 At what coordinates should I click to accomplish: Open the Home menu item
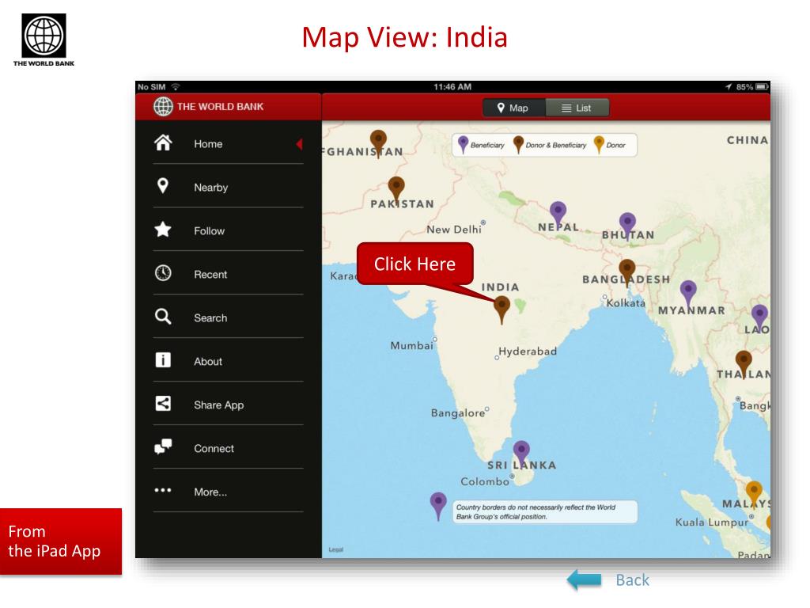coord(228,143)
